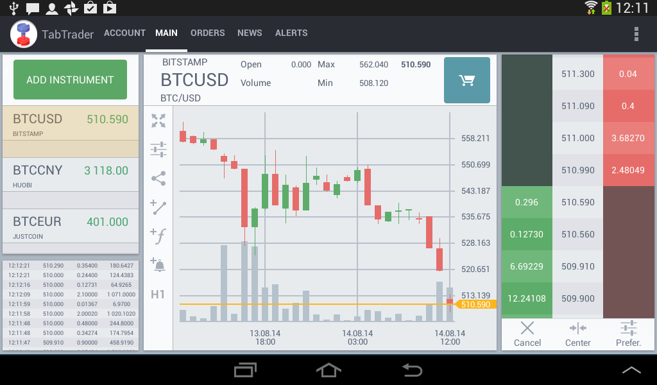
Task: Open the overflow menu (three dots)
Action: pos(636,34)
